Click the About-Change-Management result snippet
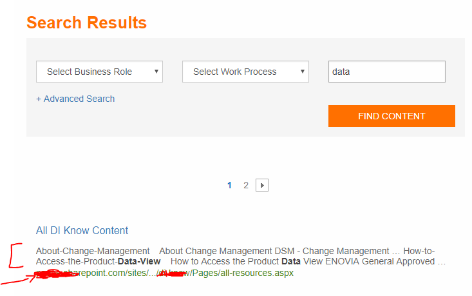The image size is (472, 296). click(x=93, y=251)
